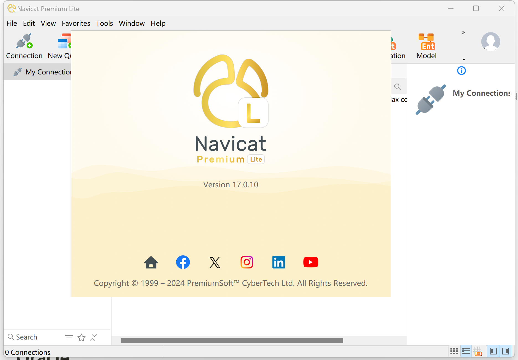This screenshot has width=518, height=360.
Task: Switch to icon grid view
Action: [x=454, y=351]
